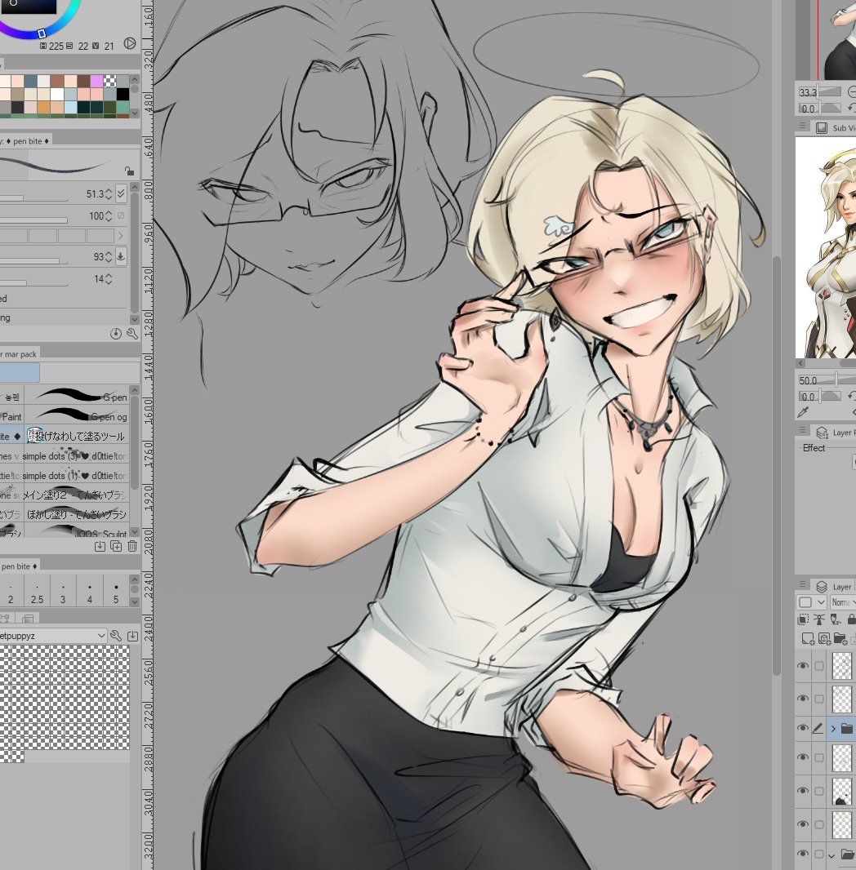The image size is (856, 870).
Task: Click the stepper arrows beside value 14
Action: pyautogui.click(x=109, y=278)
